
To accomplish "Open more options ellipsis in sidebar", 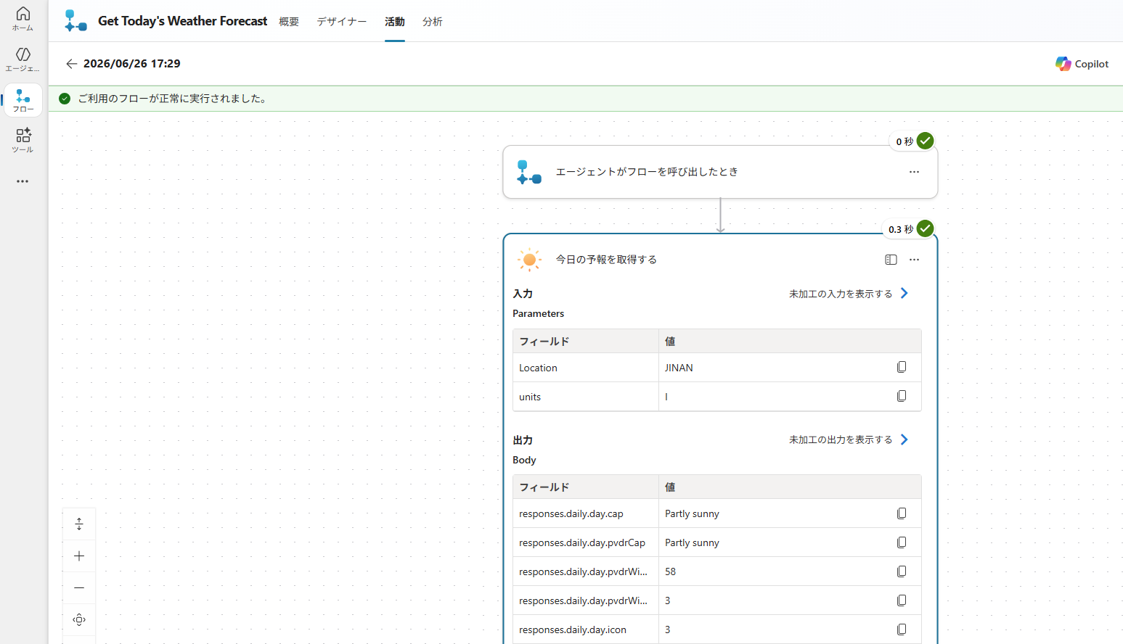I will (x=23, y=181).
